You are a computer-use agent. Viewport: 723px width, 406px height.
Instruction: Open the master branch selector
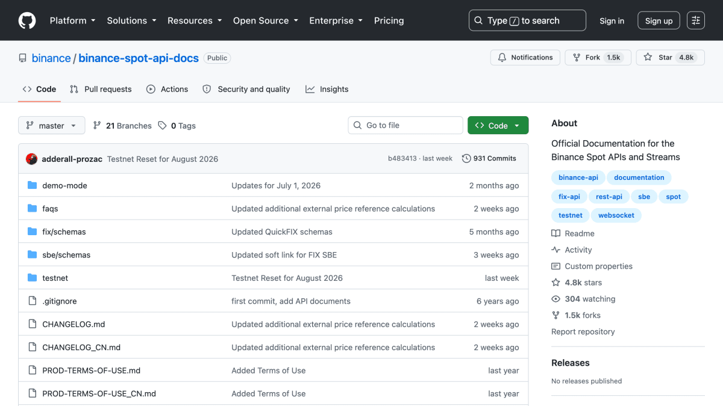click(52, 126)
